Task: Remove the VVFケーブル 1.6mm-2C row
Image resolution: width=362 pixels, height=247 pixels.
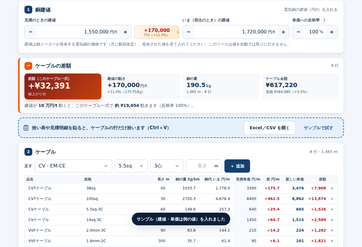Action: coord(332,241)
